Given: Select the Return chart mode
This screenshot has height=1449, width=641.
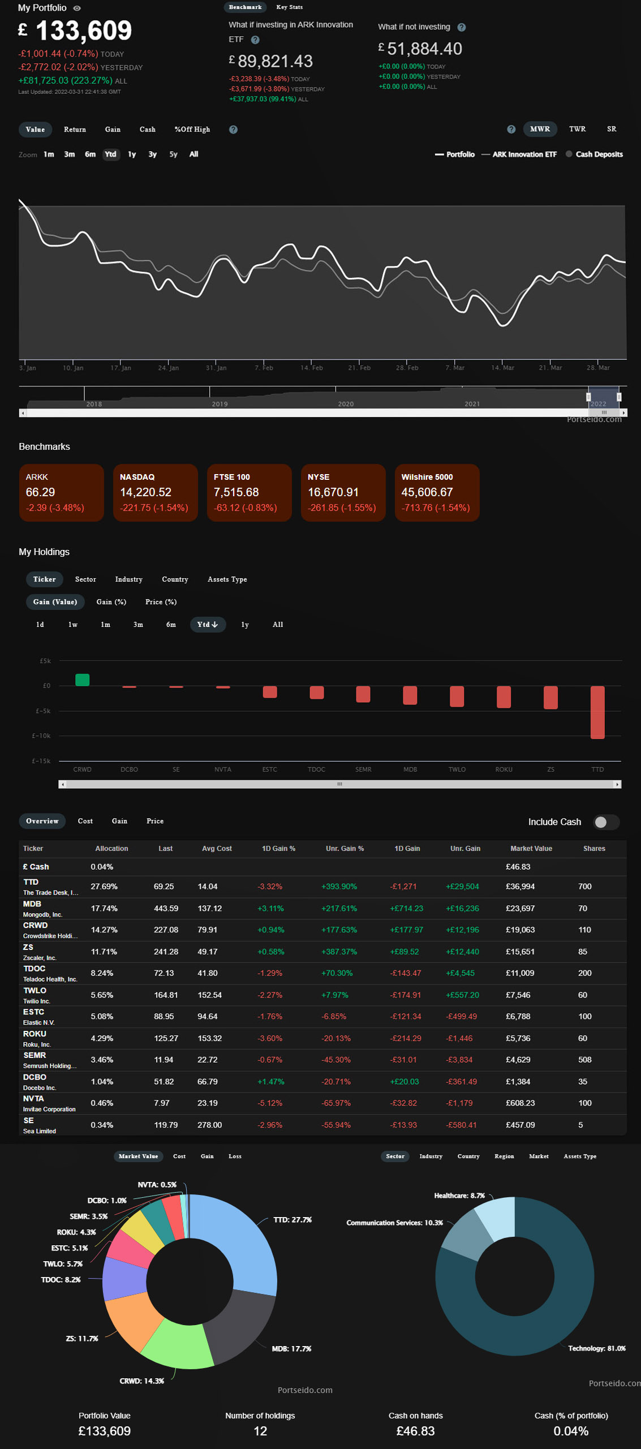Looking at the screenshot, I should [75, 130].
